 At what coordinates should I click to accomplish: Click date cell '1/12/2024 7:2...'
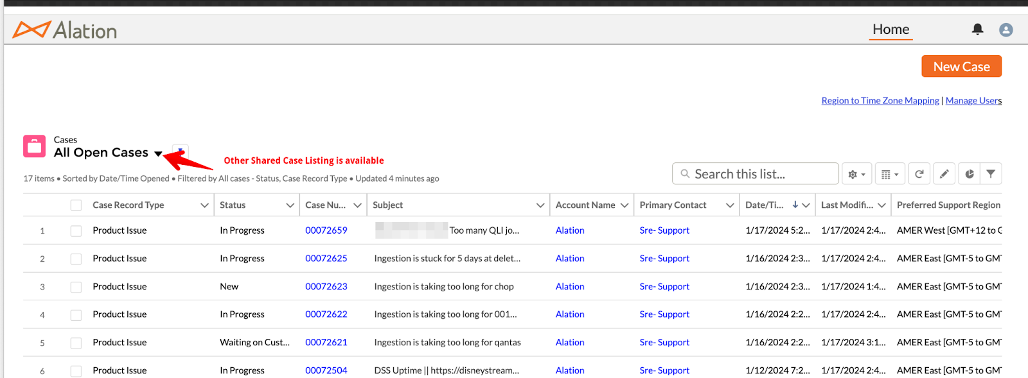coord(777,370)
